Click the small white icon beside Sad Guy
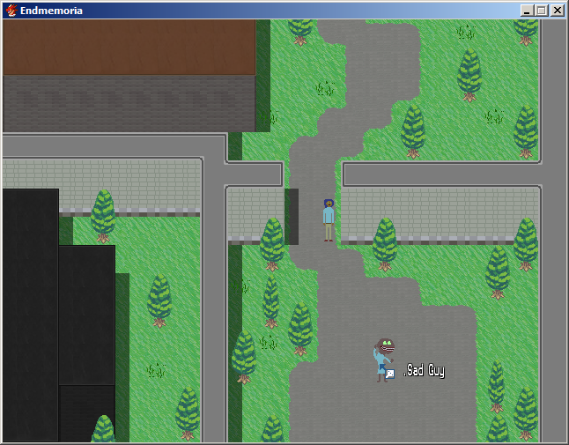Viewport: 569px width, 445px height. click(x=389, y=374)
